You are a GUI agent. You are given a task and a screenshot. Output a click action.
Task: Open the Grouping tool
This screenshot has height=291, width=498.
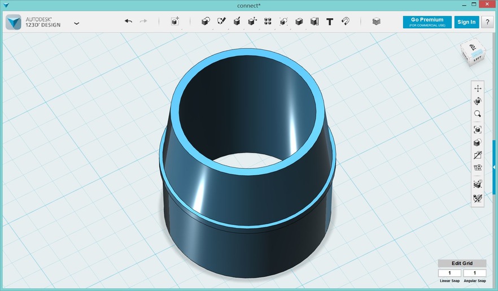[283, 21]
